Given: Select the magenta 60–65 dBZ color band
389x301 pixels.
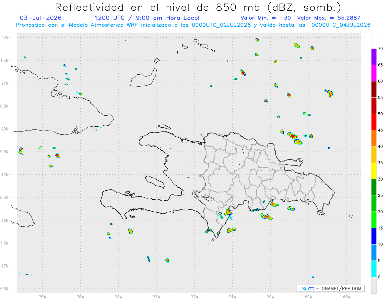Looking at the screenshot, I should tap(374, 73).
